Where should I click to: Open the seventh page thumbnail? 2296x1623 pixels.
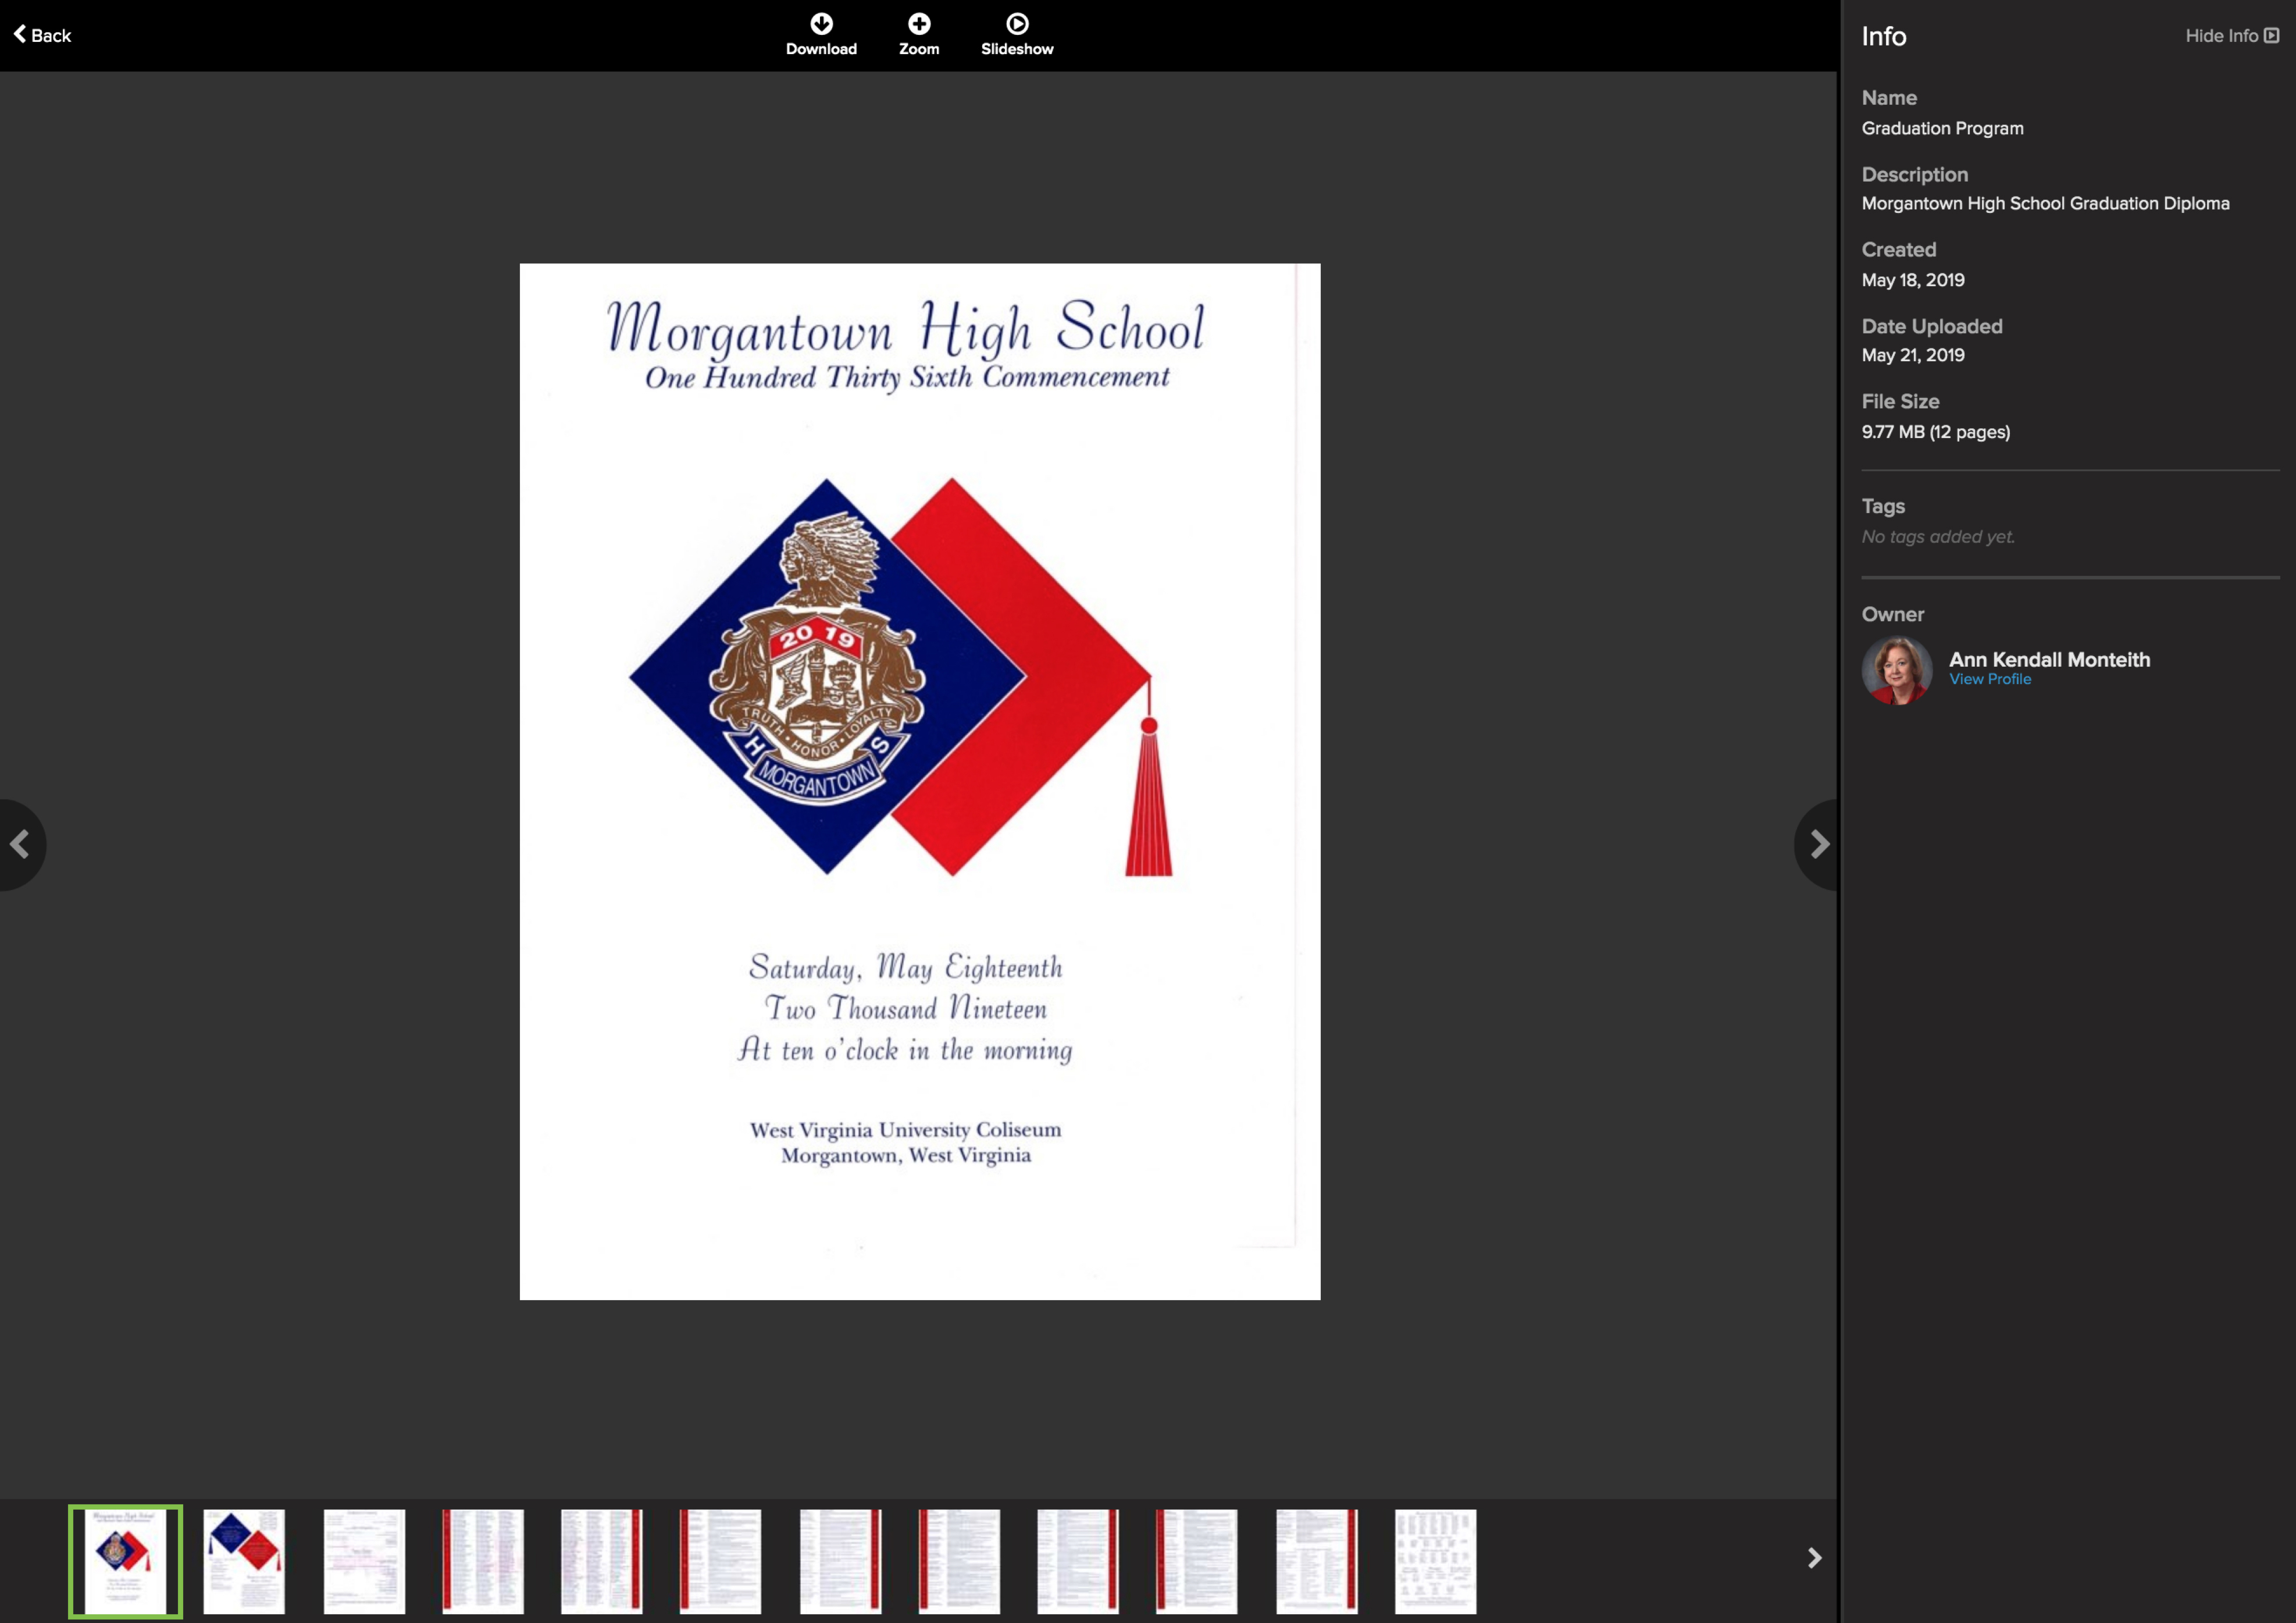coord(840,1561)
